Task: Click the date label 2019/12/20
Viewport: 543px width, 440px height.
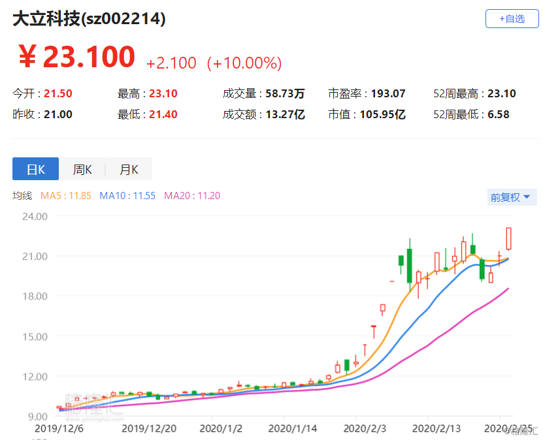Action: click(149, 429)
